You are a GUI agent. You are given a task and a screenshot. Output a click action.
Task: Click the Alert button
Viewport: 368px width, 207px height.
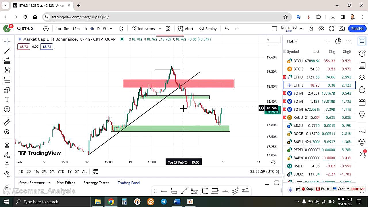click(185, 28)
